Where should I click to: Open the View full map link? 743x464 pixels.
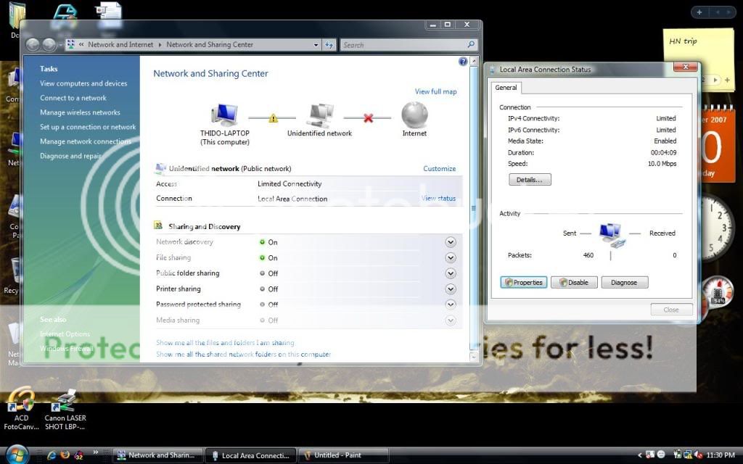pyautogui.click(x=436, y=91)
